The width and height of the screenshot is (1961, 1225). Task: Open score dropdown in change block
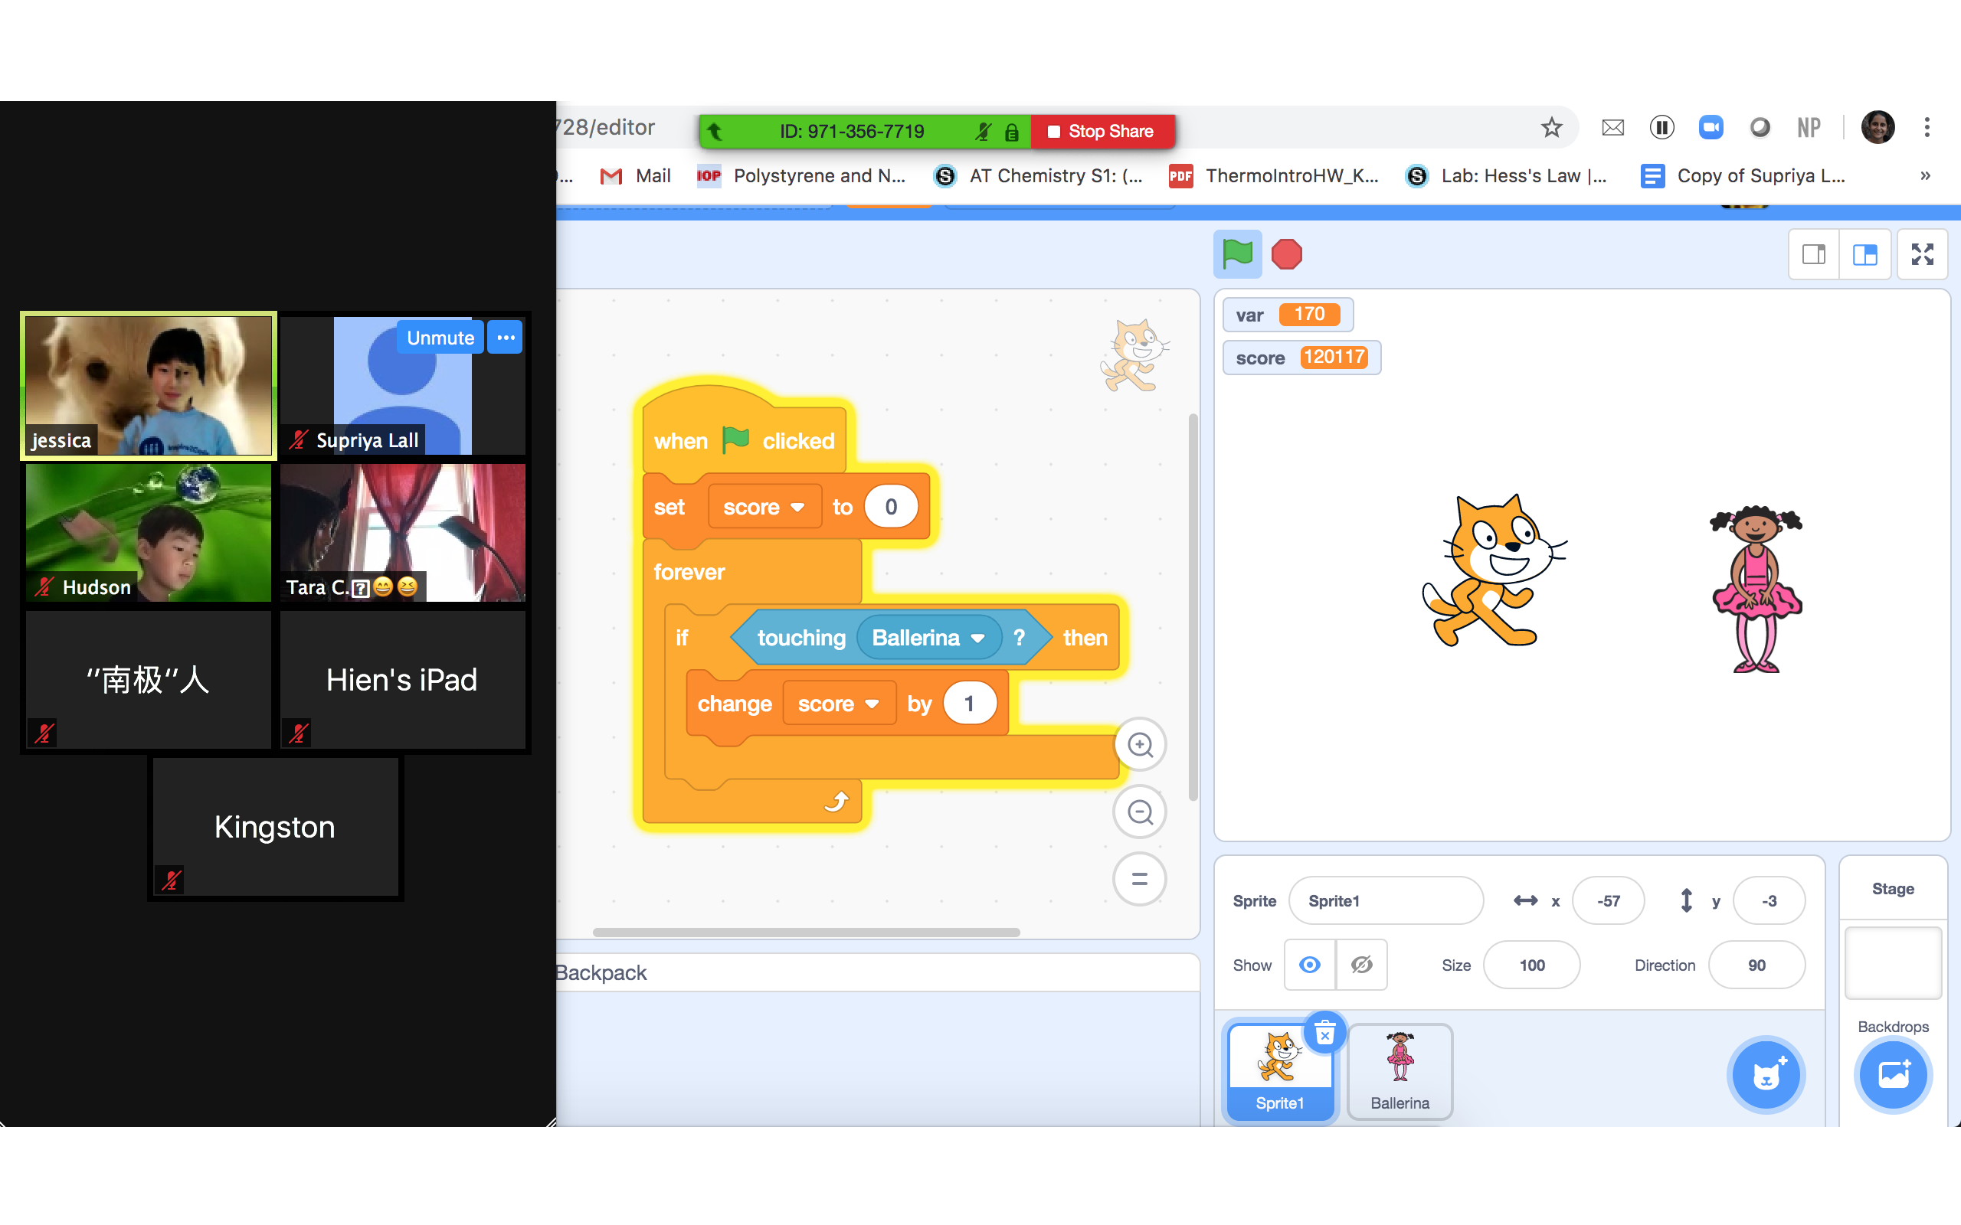click(x=872, y=704)
